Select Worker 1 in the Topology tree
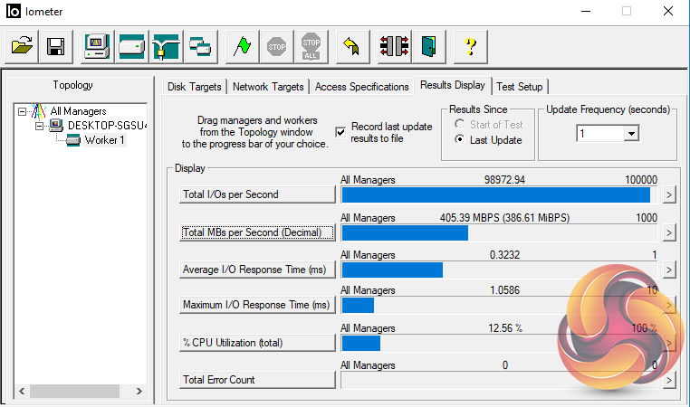Viewport: 690px width, 407px height. (x=104, y=140)
